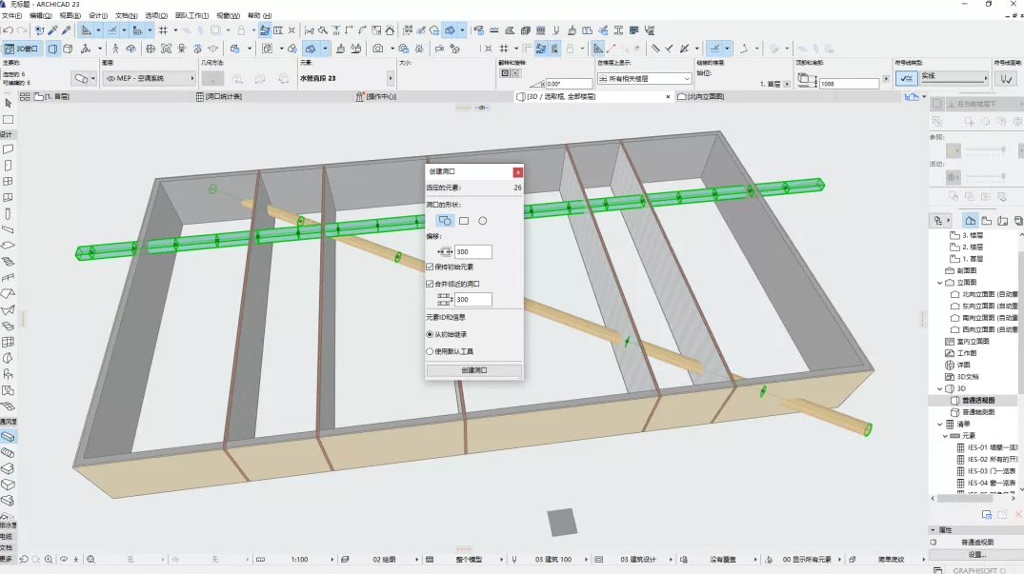Click the Arrow selection tool in toolbox
Image resolution: width=1024 pixels, height=574 pixels.
8,103
